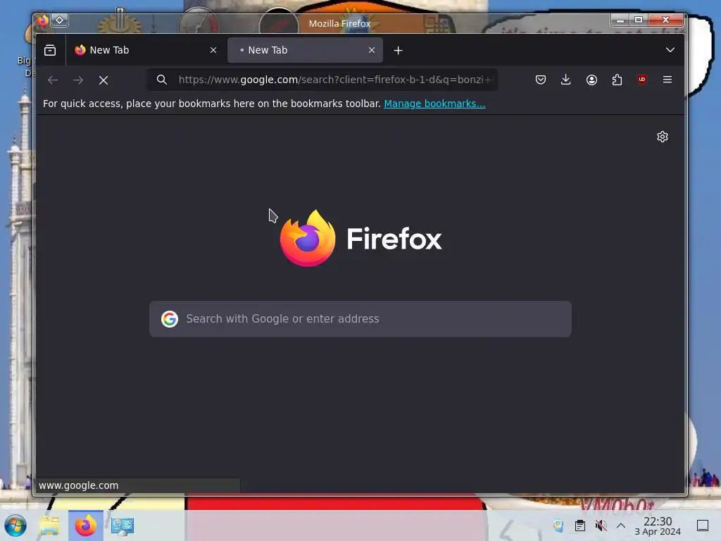The height and width of the screenshot is (541, 721).
Task: Click the Google G icon in search box
Action: [170, 319]
